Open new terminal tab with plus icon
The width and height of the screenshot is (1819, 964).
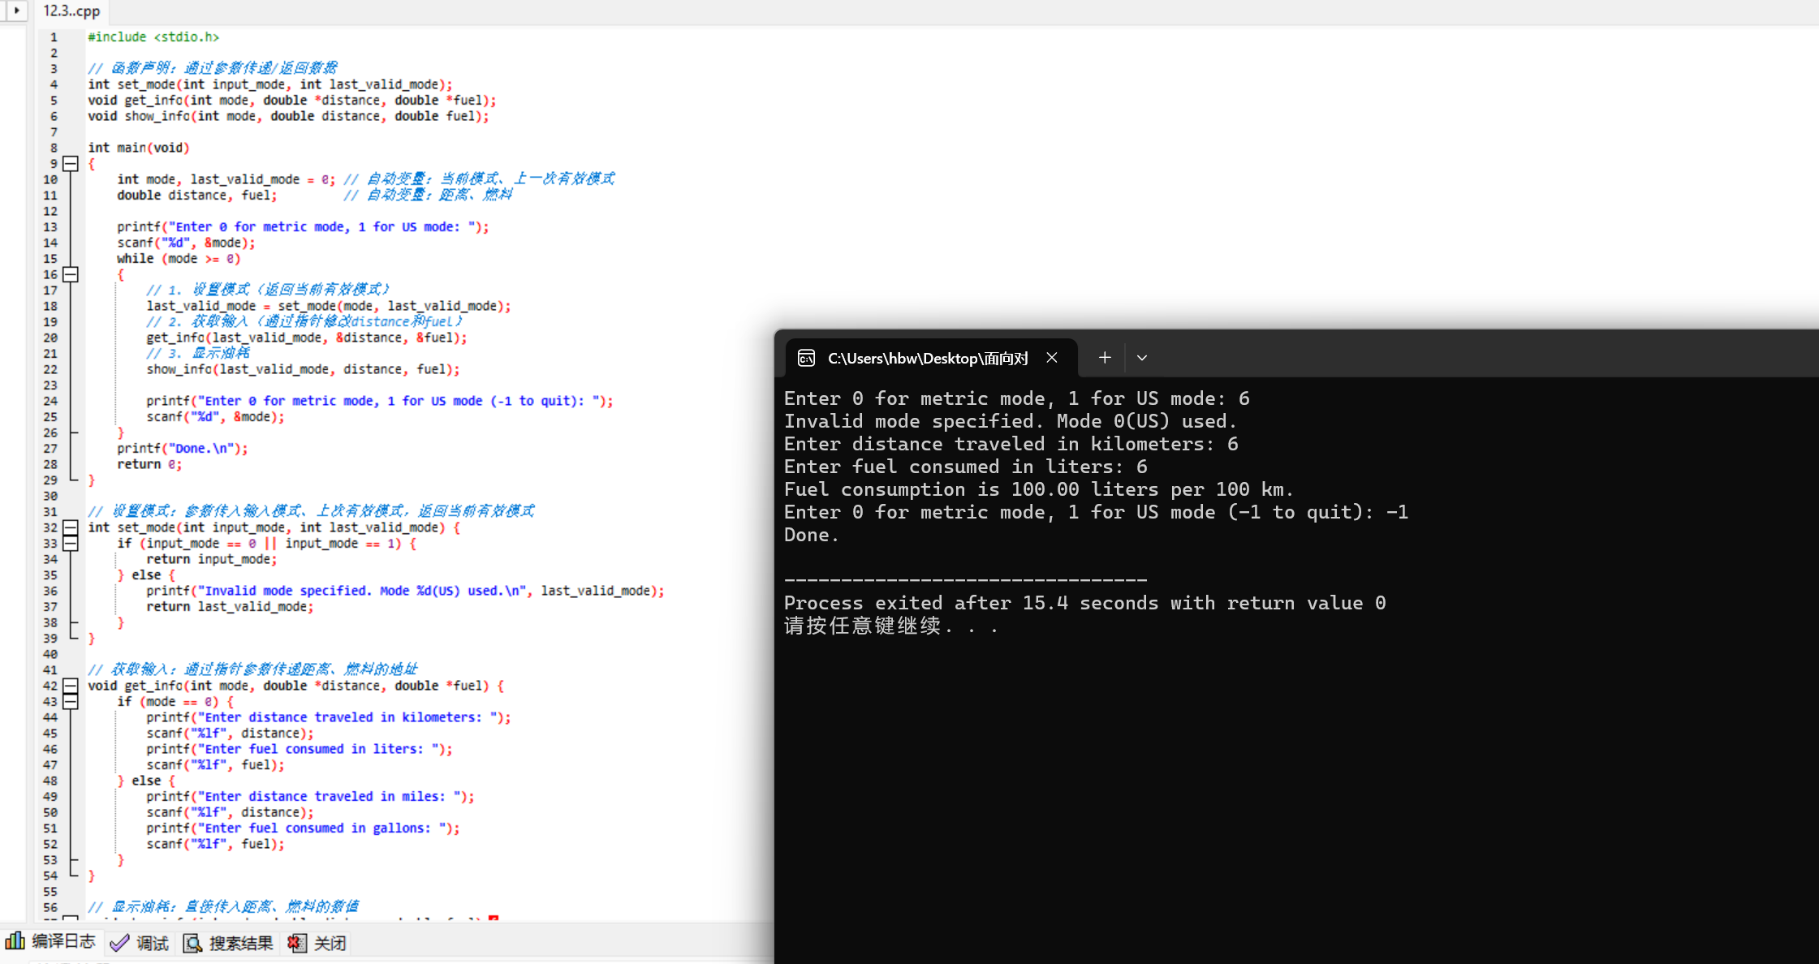pos(1104,358)
